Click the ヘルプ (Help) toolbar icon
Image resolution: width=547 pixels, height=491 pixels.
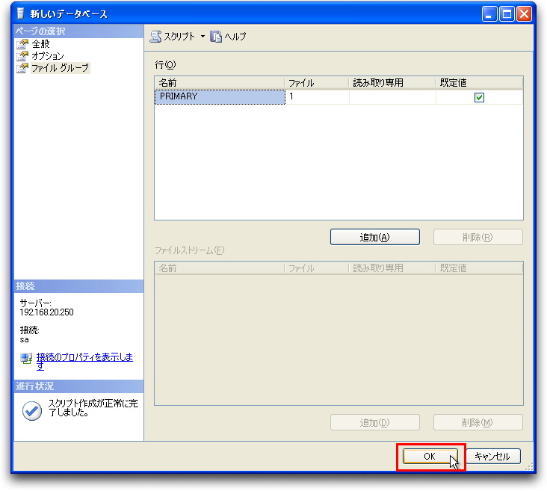217,36
